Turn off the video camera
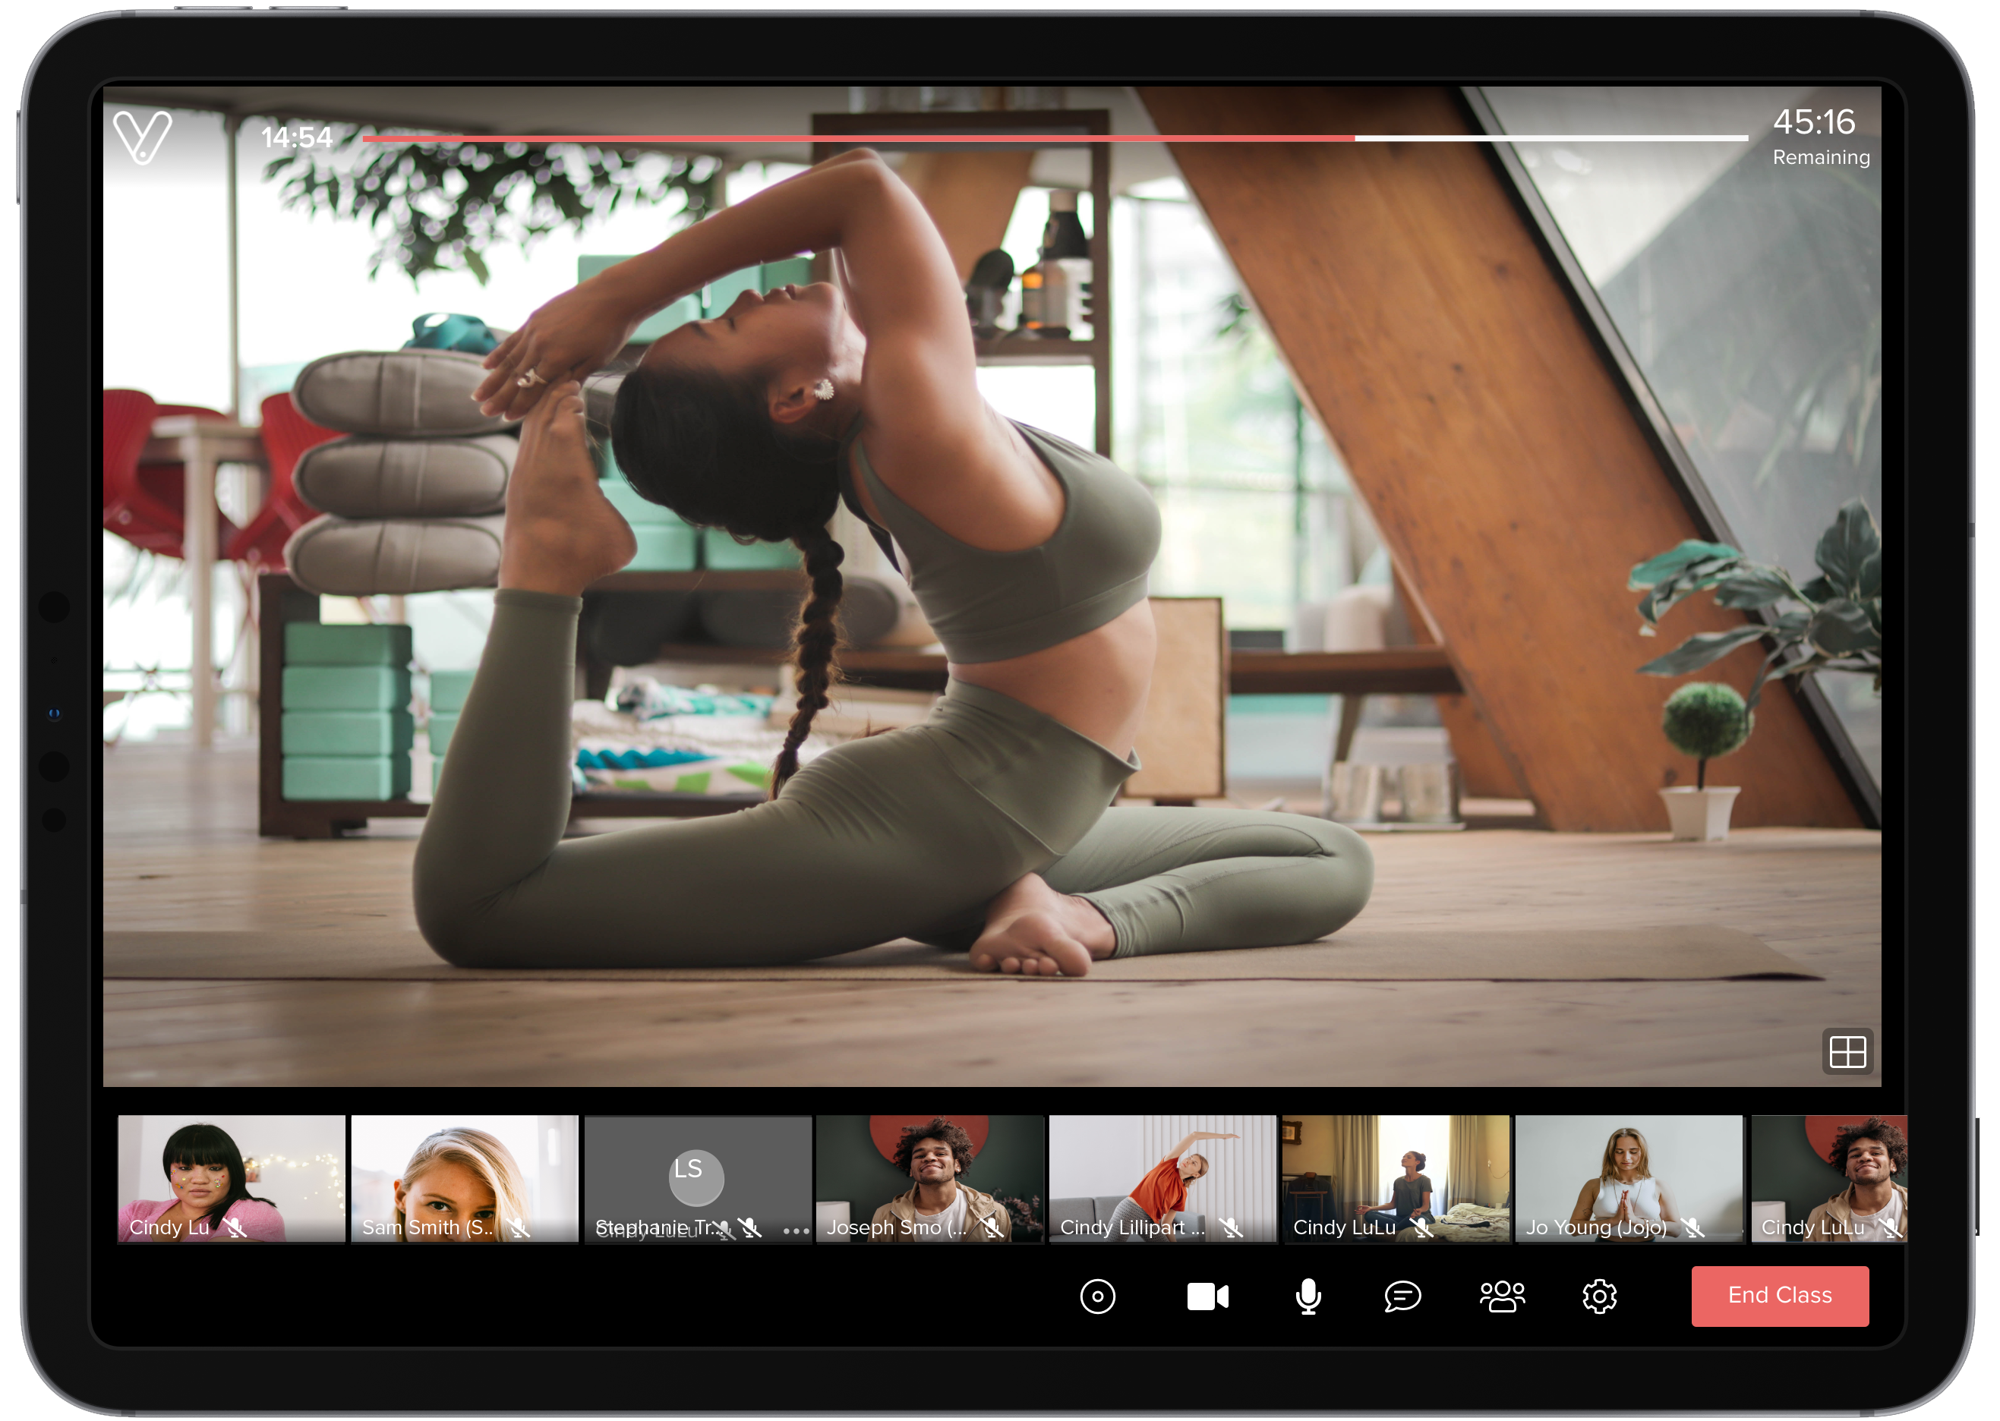The image size is (2000, 1421). pos(1207,1296)
